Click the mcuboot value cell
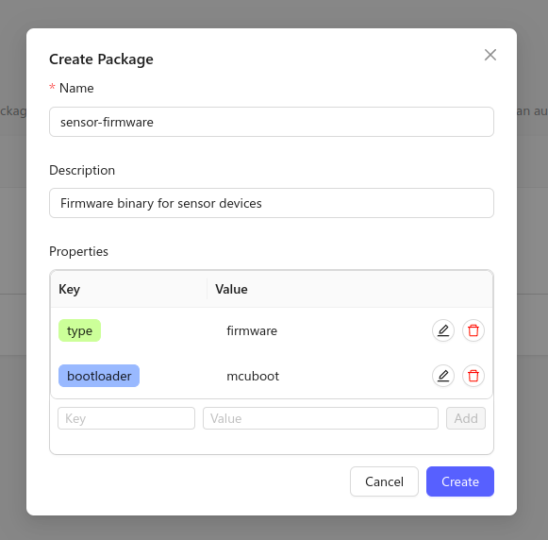Screen dimensions: 548x540 (253, 376)
